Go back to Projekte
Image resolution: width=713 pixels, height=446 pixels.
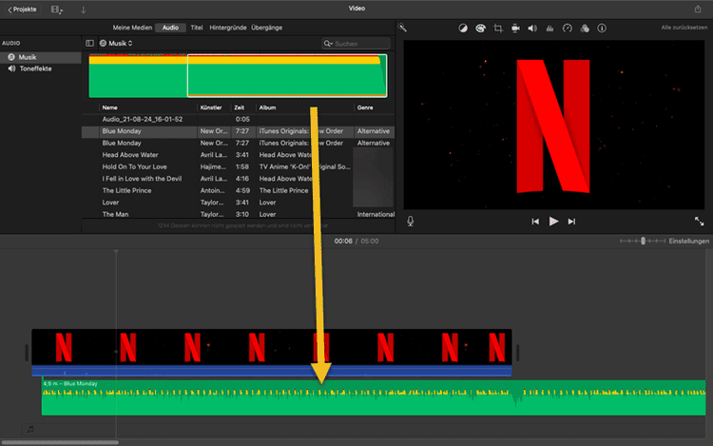(22, 10)
